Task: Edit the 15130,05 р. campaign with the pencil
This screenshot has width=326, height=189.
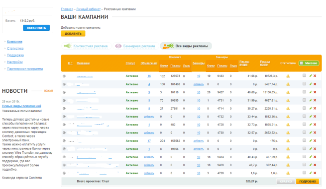Action: [x=311, y=92]
